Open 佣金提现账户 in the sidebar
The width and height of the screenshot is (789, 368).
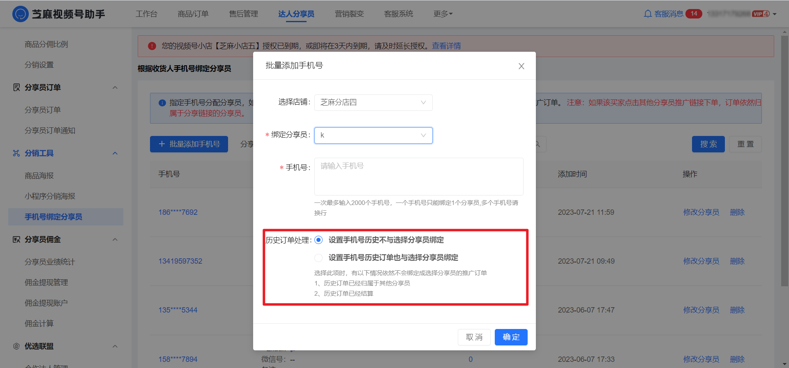pos(46,303)
